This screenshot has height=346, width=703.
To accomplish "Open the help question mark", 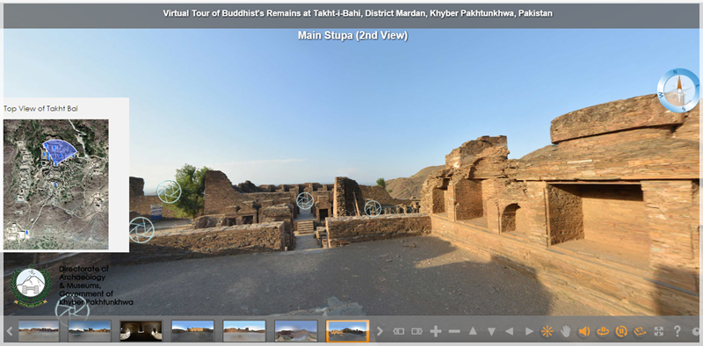I will click(x=678, y=332).
